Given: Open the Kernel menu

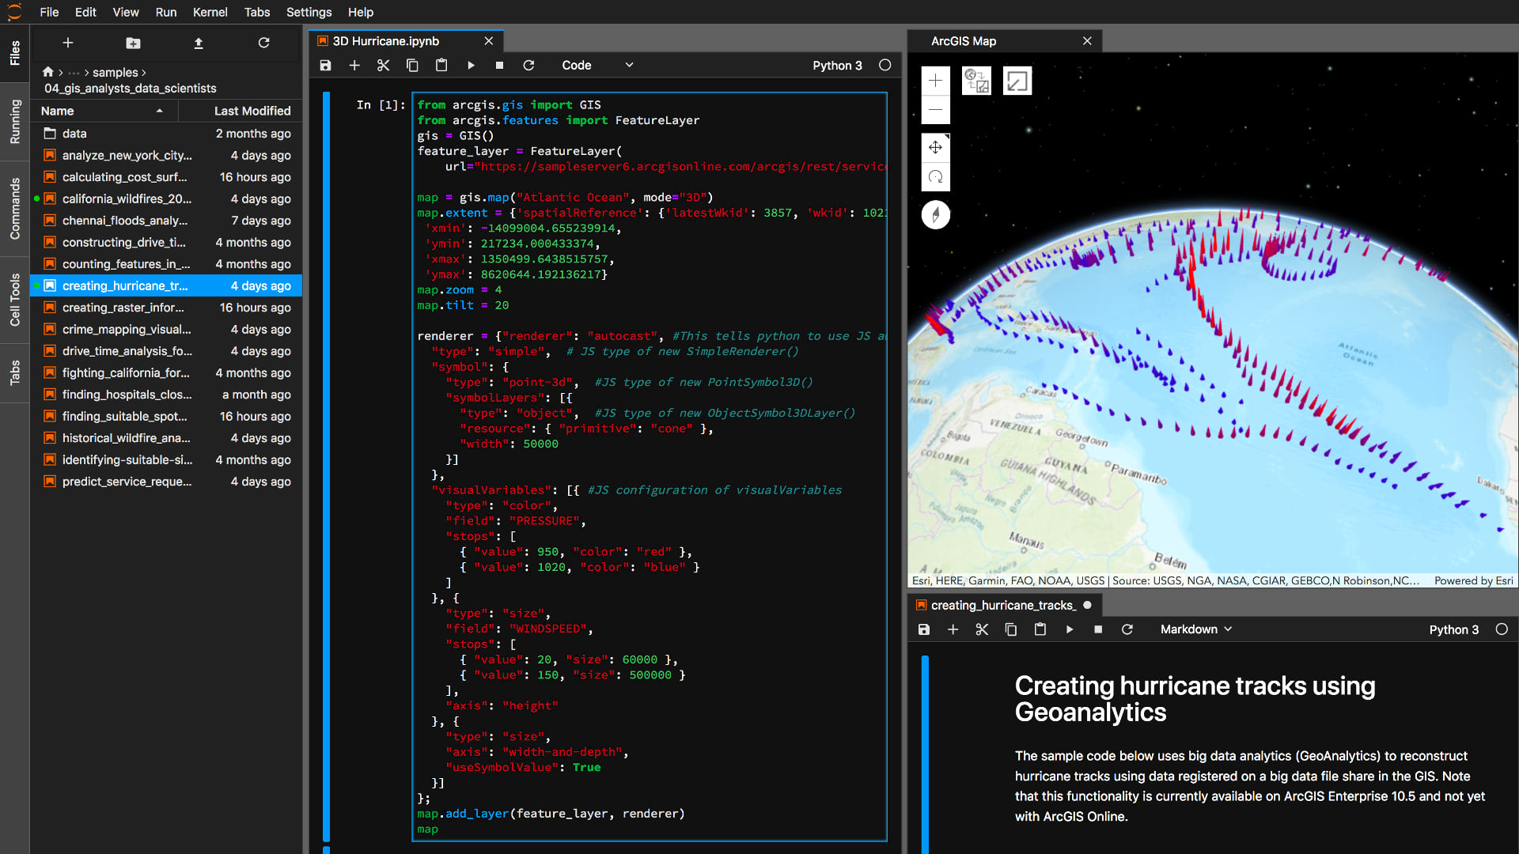Looking at the screenshot, I should [x=210, y=12].
